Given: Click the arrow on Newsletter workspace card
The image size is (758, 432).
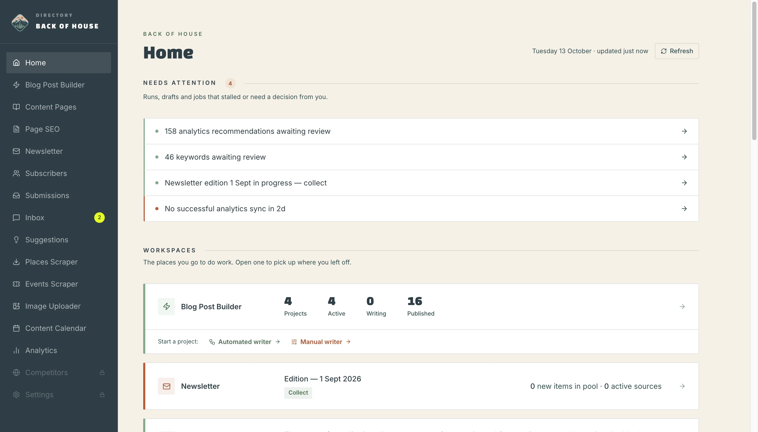Looking at the screenshot, I should pyautogui.click(x=682, y=386).
